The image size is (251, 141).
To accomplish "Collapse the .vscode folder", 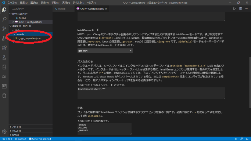I will click(x=31, y=34).
